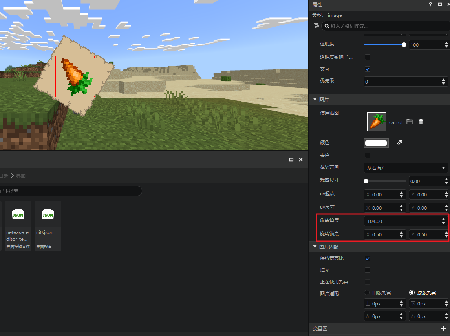Maximize the bottom resource panel

coord(291,160)
